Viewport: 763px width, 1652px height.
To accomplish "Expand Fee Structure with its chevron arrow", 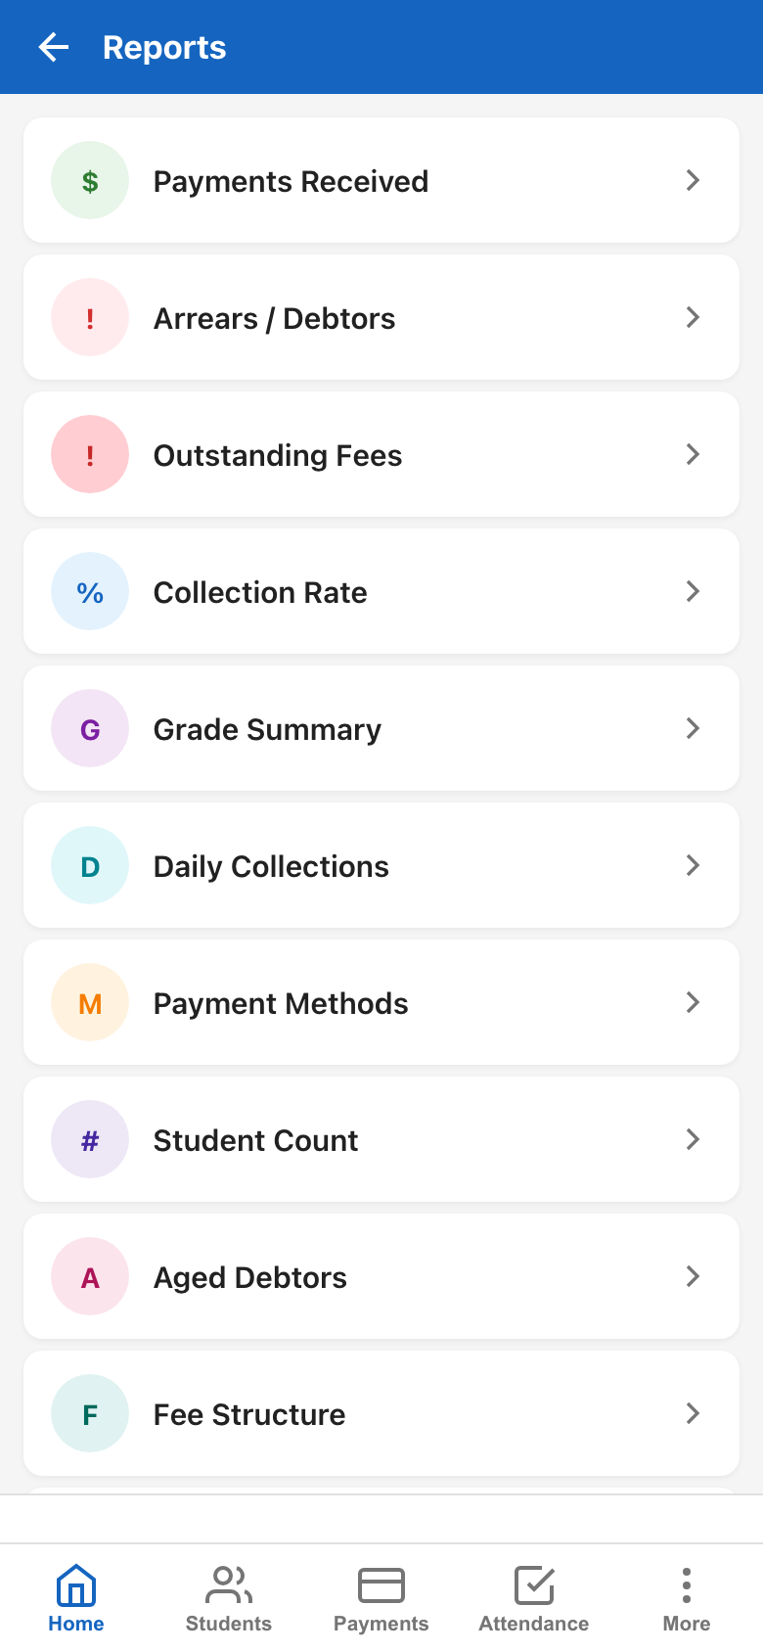I will (693, 1413).
